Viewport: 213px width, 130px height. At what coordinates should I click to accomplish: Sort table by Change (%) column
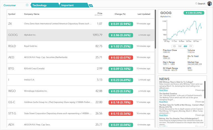(120, 14)
